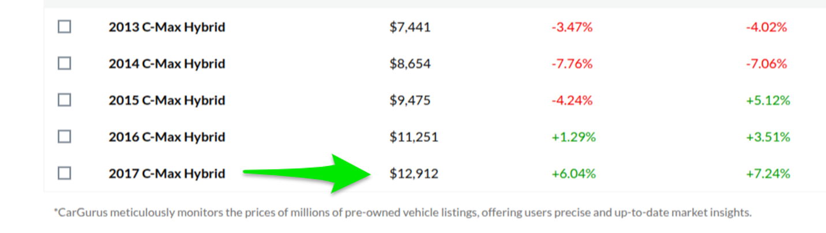Tick the 2014 C-Max Hybrid checkbox
The width and height of the screenshot is (826, 233).
64,63
